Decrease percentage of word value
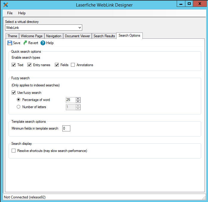This screenshot has height=202, width=208. (x=78, y=101)
